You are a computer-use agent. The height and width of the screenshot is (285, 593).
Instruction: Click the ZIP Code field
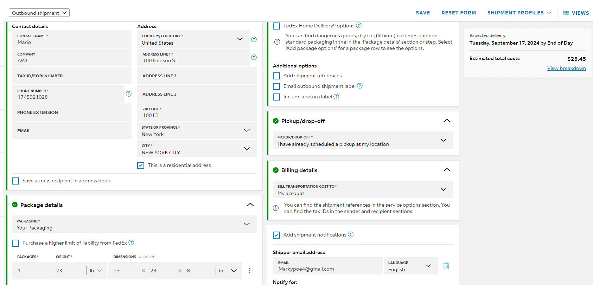pyautogui.click(x=197, y=112)
